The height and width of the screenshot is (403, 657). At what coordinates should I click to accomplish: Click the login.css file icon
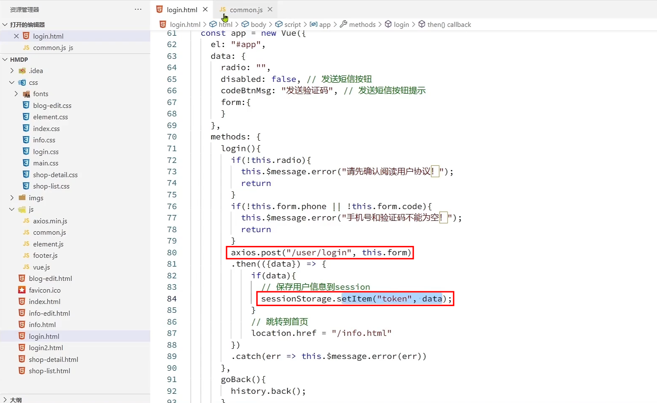[26, 151]
